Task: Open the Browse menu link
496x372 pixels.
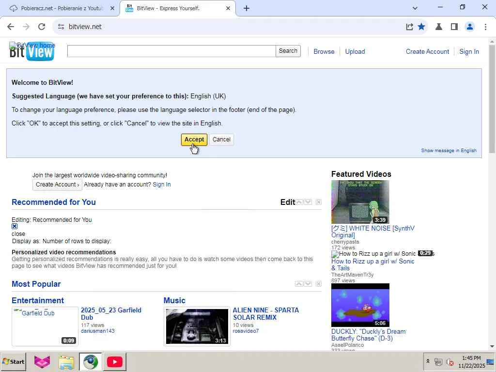Action: click(324, 51)
